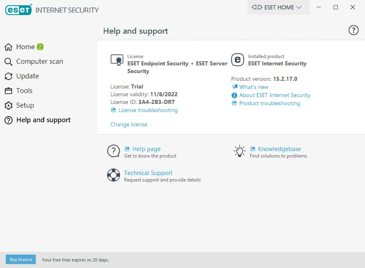This screenshot has height=268, width=365.
Task: Open the Update section
Action: (28, 76)
